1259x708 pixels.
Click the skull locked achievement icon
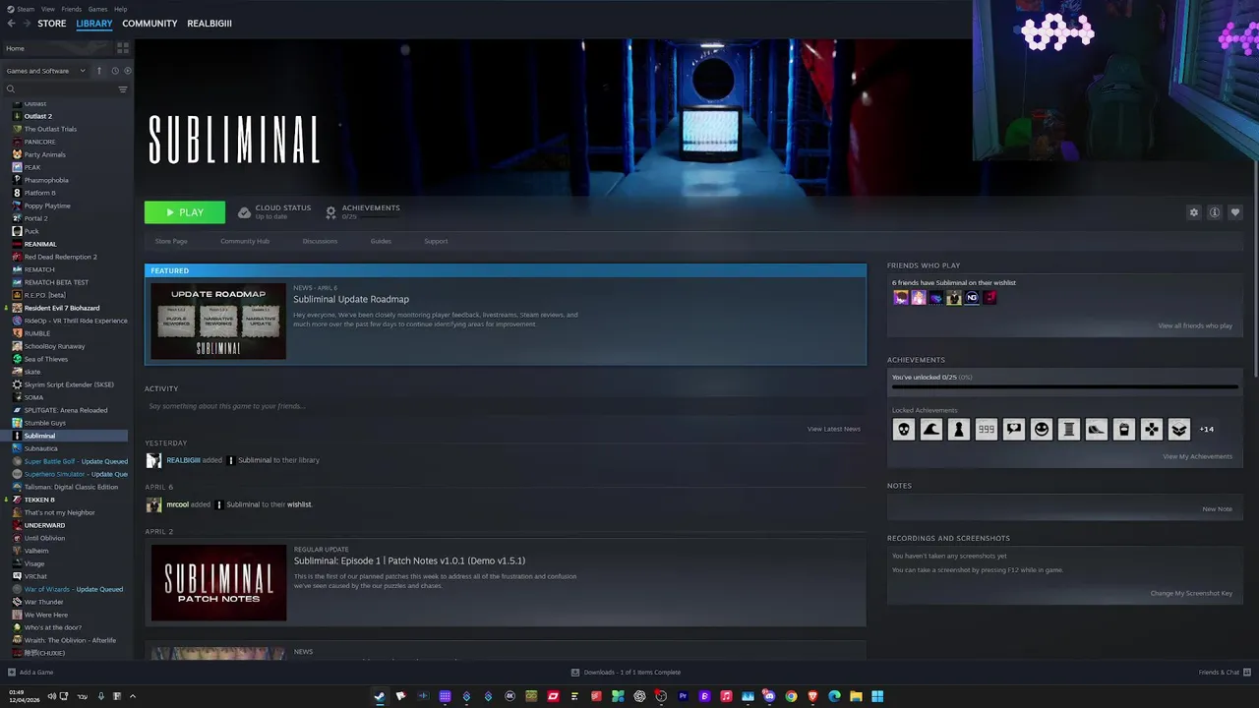[x=904, y=429]
